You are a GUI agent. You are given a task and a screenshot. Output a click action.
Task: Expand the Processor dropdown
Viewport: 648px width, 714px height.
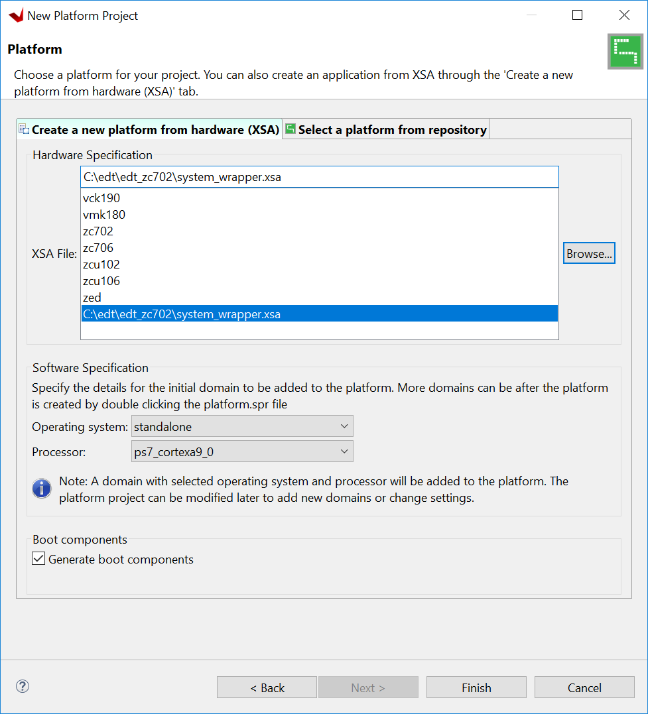click(242, 452)
